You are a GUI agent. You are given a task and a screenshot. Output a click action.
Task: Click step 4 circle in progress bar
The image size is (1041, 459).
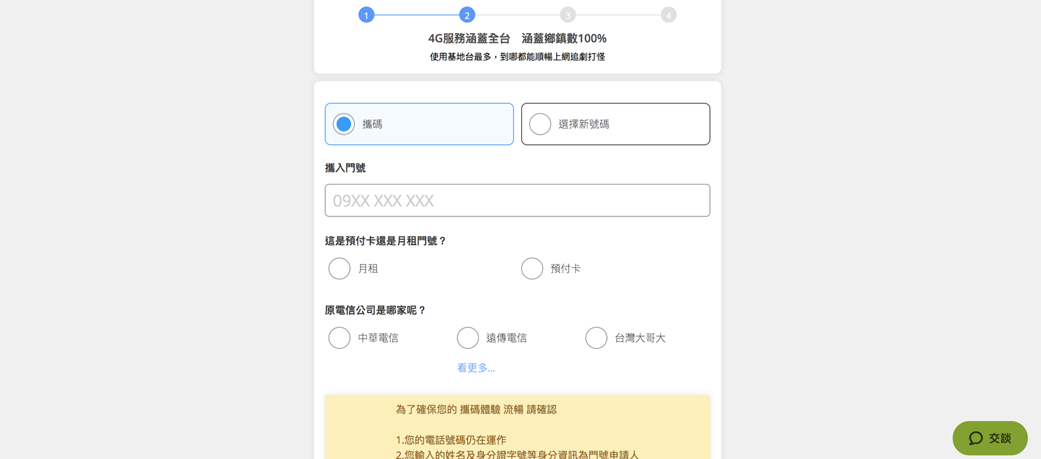point(668,15)
